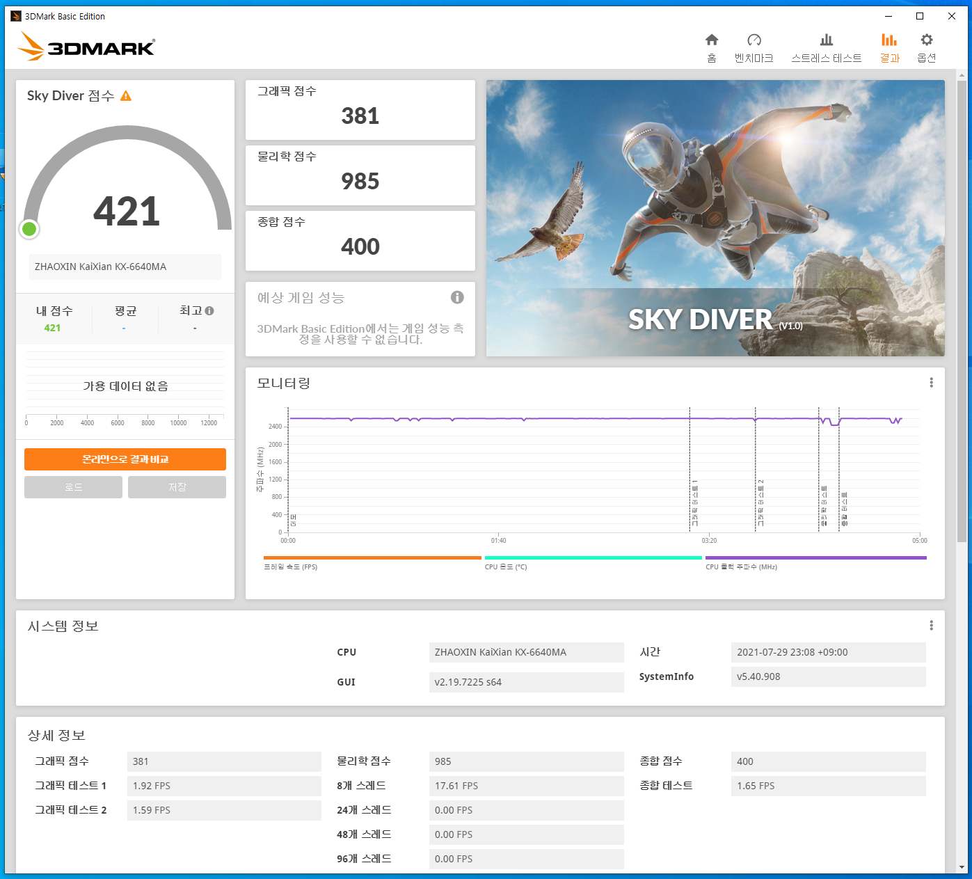Screen dimensions: 972x879
Task: Click the 로드 button
Action: [x=73, y=487]
